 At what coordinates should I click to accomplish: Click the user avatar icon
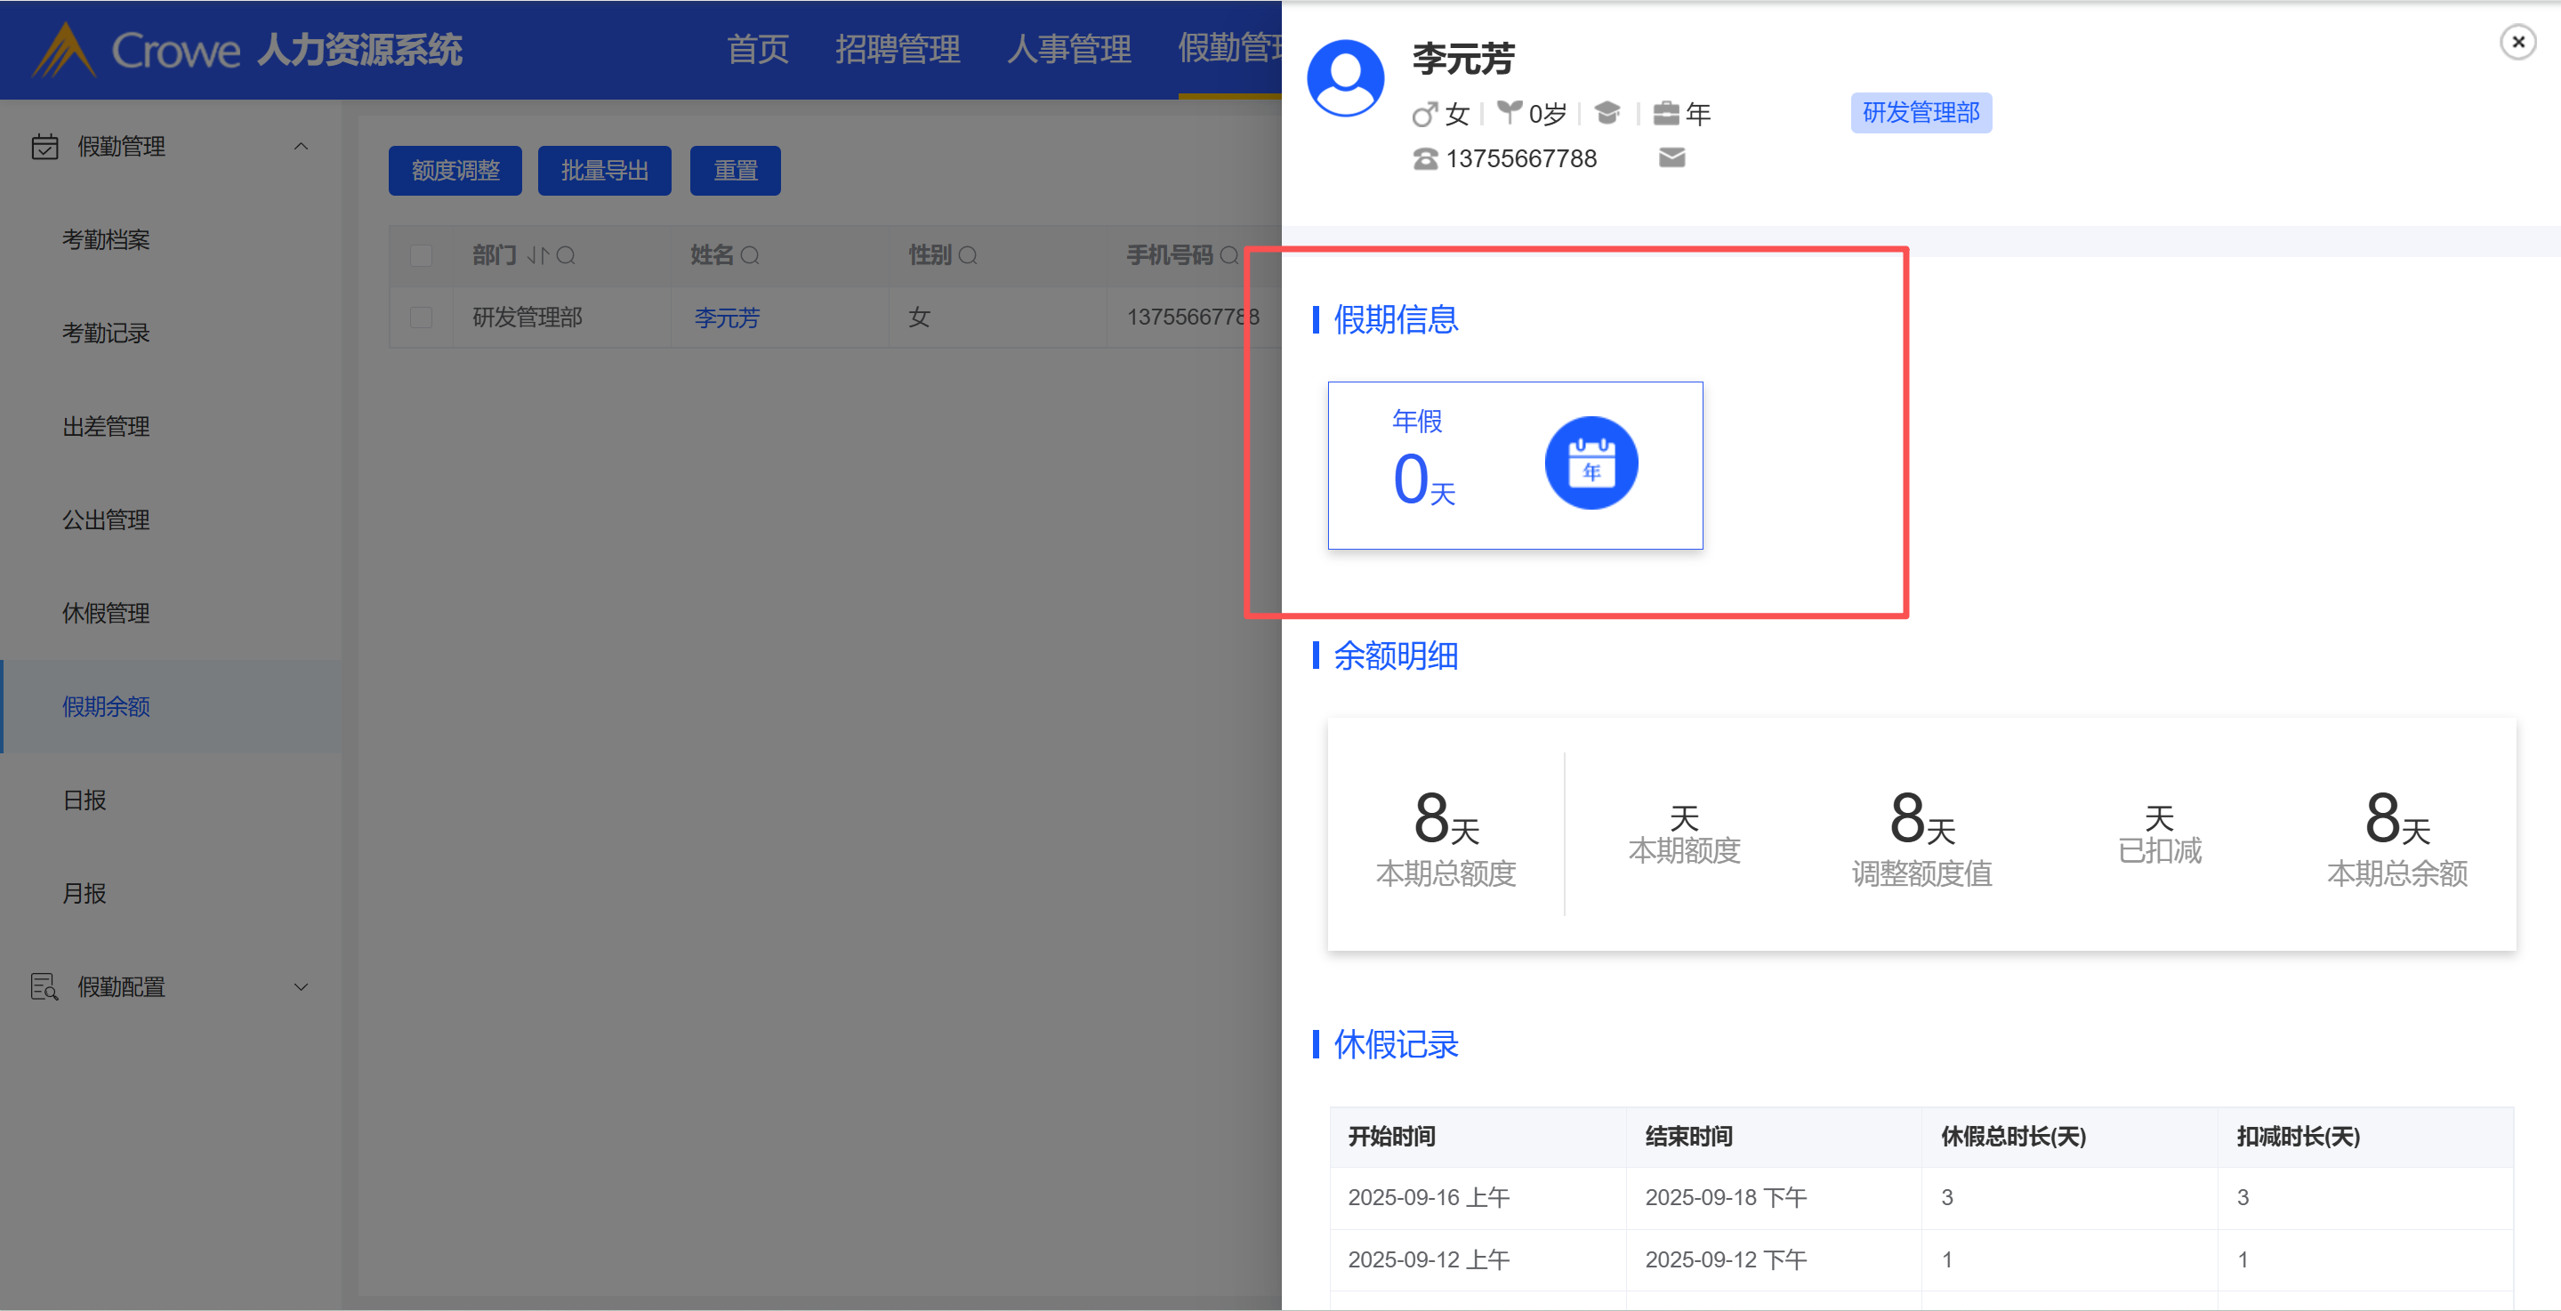[1345, 77]
